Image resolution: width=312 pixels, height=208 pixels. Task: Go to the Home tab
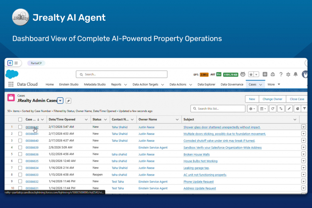pos(50,84)
